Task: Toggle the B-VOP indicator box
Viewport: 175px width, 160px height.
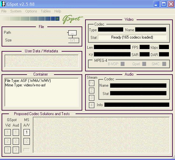Action: [x=123, y=64]
